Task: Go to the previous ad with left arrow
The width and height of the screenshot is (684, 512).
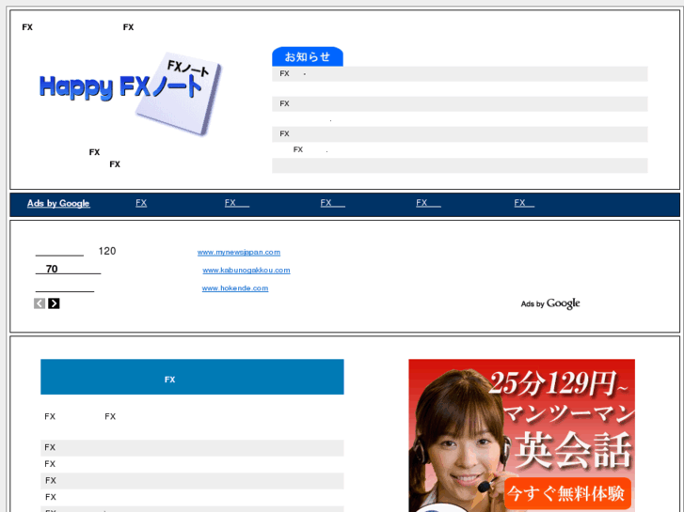Action: pos(40,303)
